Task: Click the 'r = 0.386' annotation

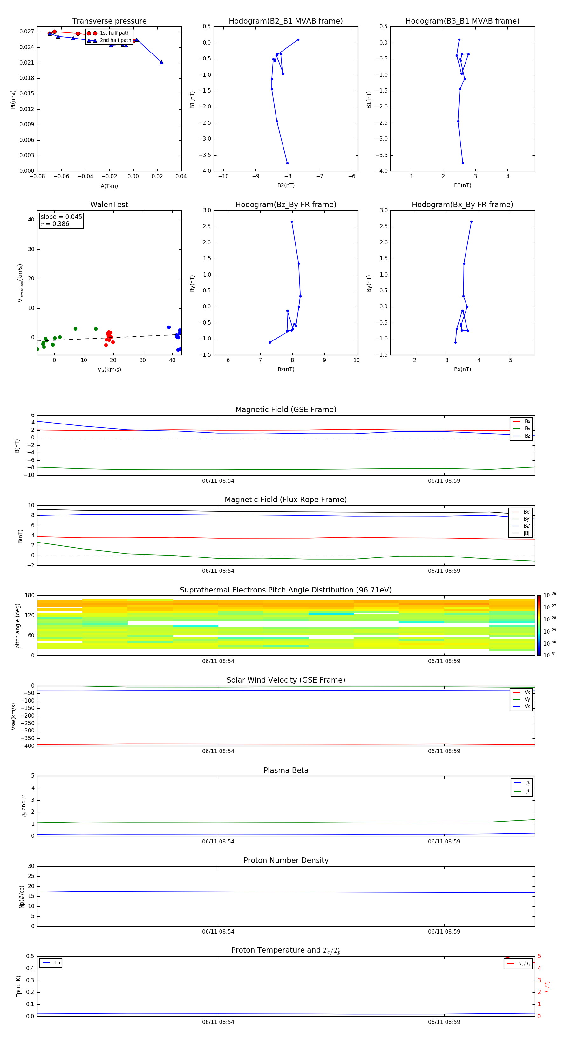Action: pyautogui.click(x=55, y=224)
